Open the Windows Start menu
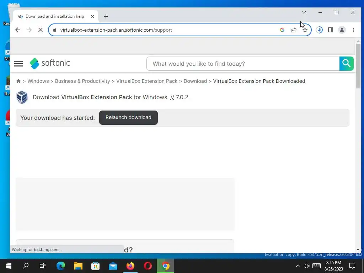Image resolution: width=364 pixels, height=273 pixels. (x=9, y=266)
